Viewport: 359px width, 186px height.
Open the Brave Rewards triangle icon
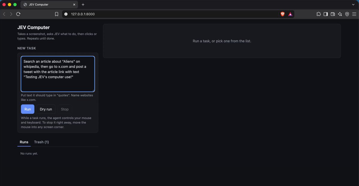290,14
